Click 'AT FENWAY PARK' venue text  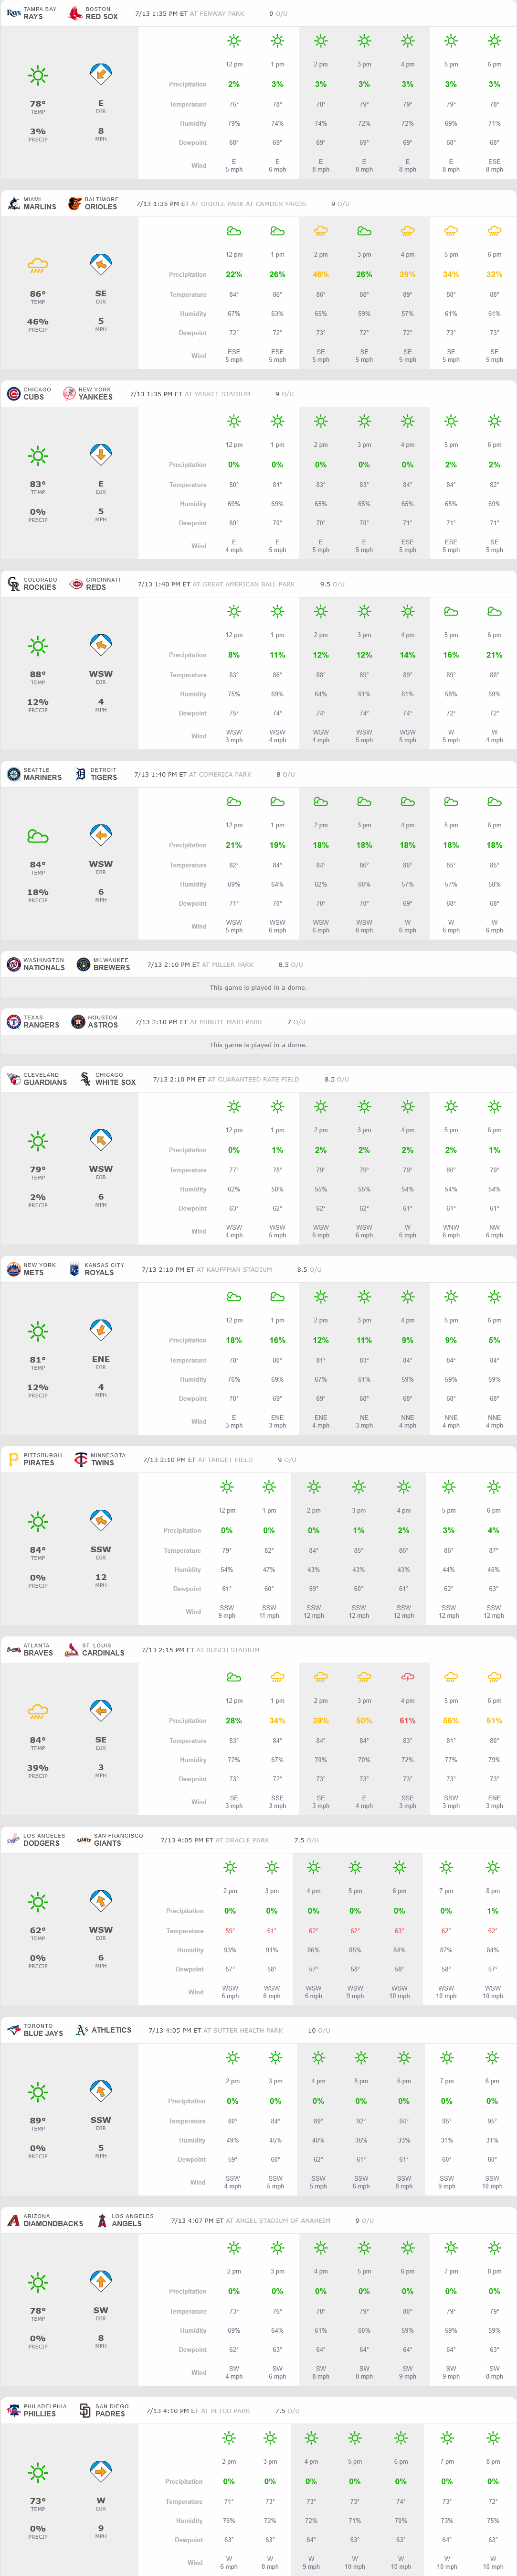(219, 14)
